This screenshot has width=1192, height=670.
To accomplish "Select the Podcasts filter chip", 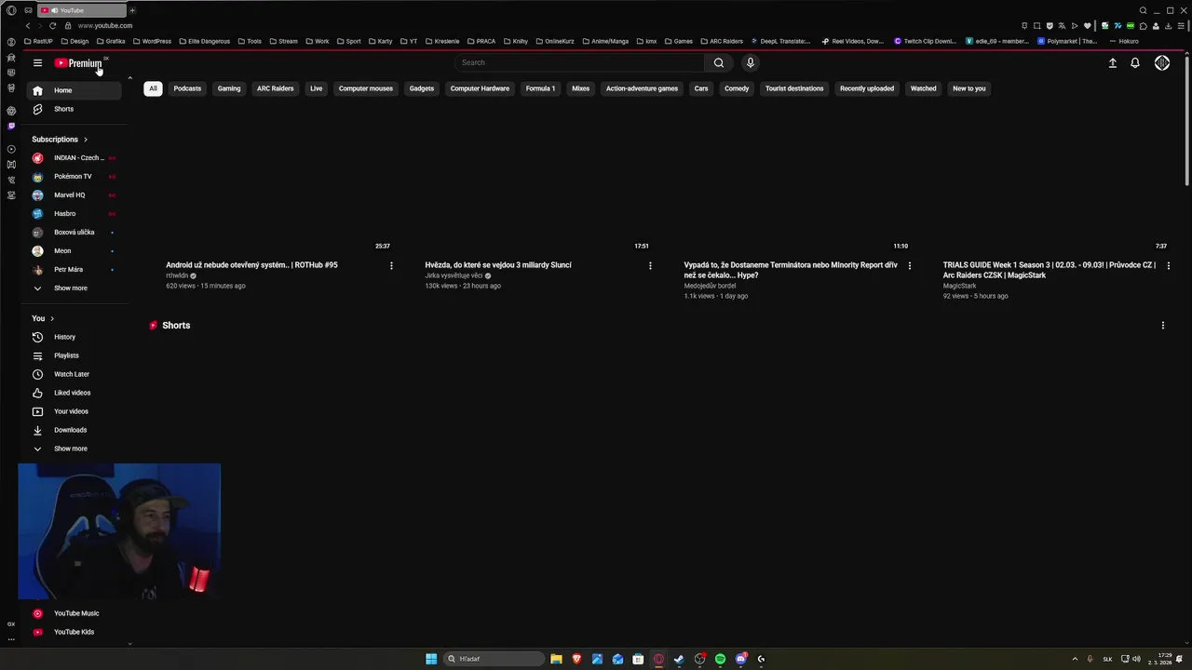I will tap(187, 88).
